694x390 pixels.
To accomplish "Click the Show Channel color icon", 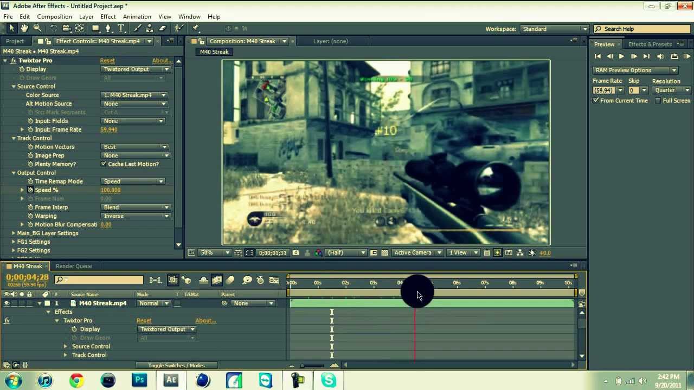I will (318, 252).
